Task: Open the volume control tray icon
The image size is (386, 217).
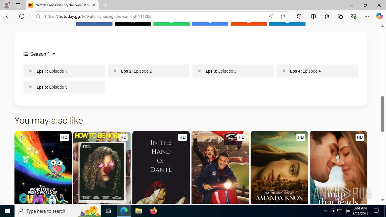Action: click(x=347, y=211)
